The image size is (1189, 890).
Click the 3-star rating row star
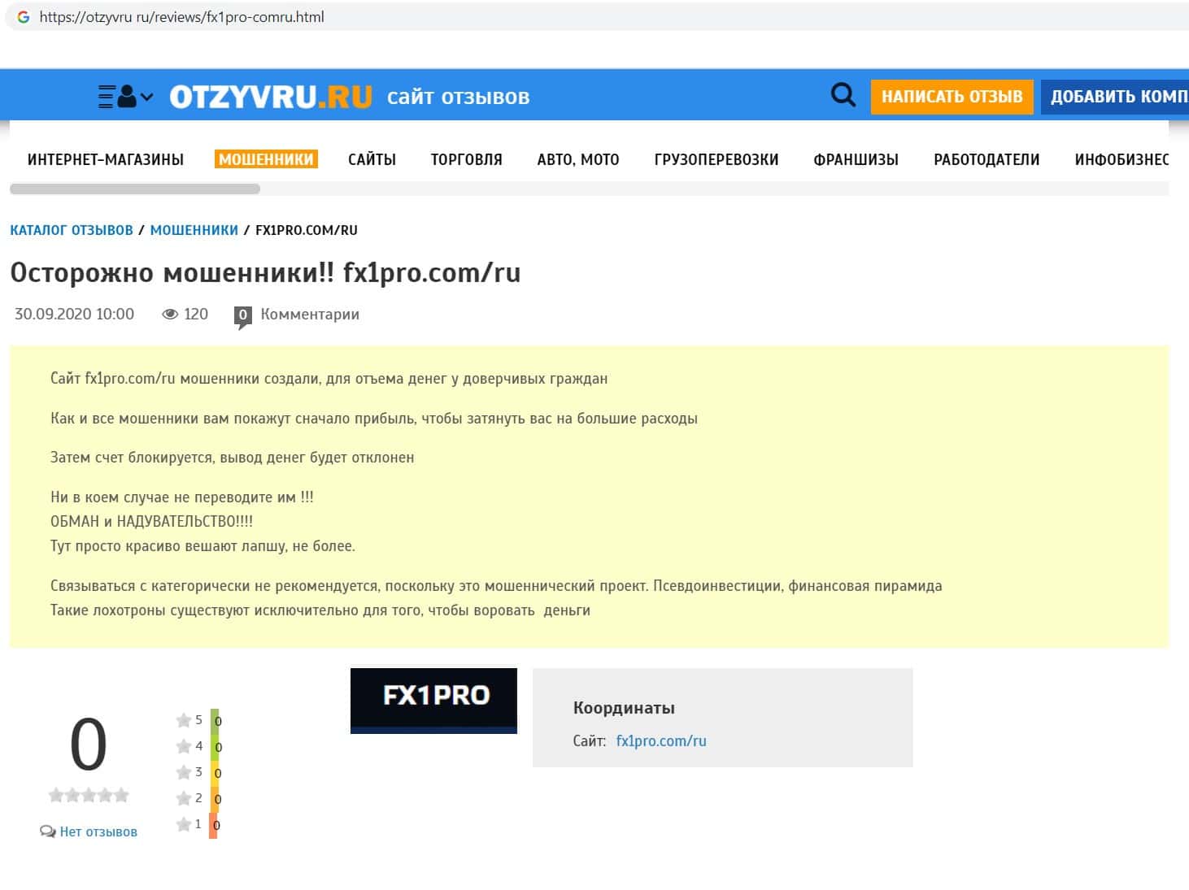tap(184, 772)
